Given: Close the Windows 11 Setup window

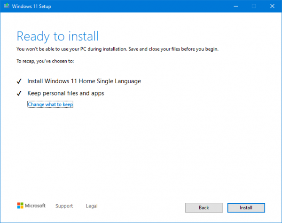Looking at the screenshot, I should point(272,6).
